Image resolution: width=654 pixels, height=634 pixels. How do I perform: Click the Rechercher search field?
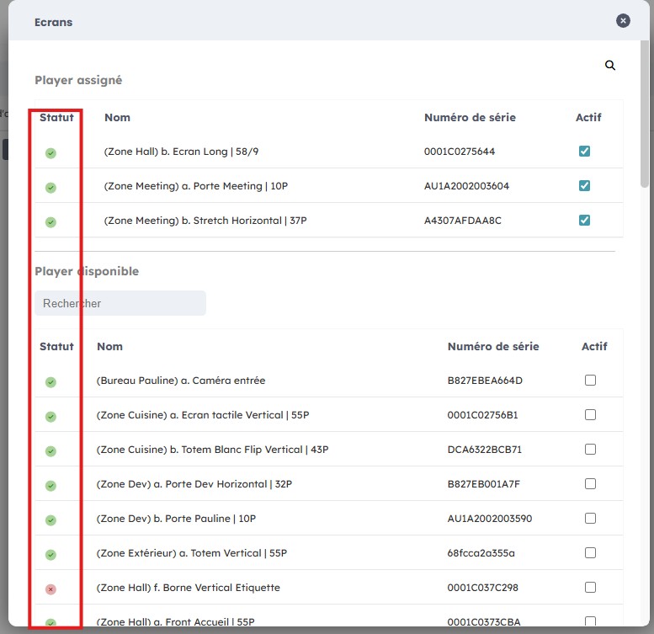120,303
